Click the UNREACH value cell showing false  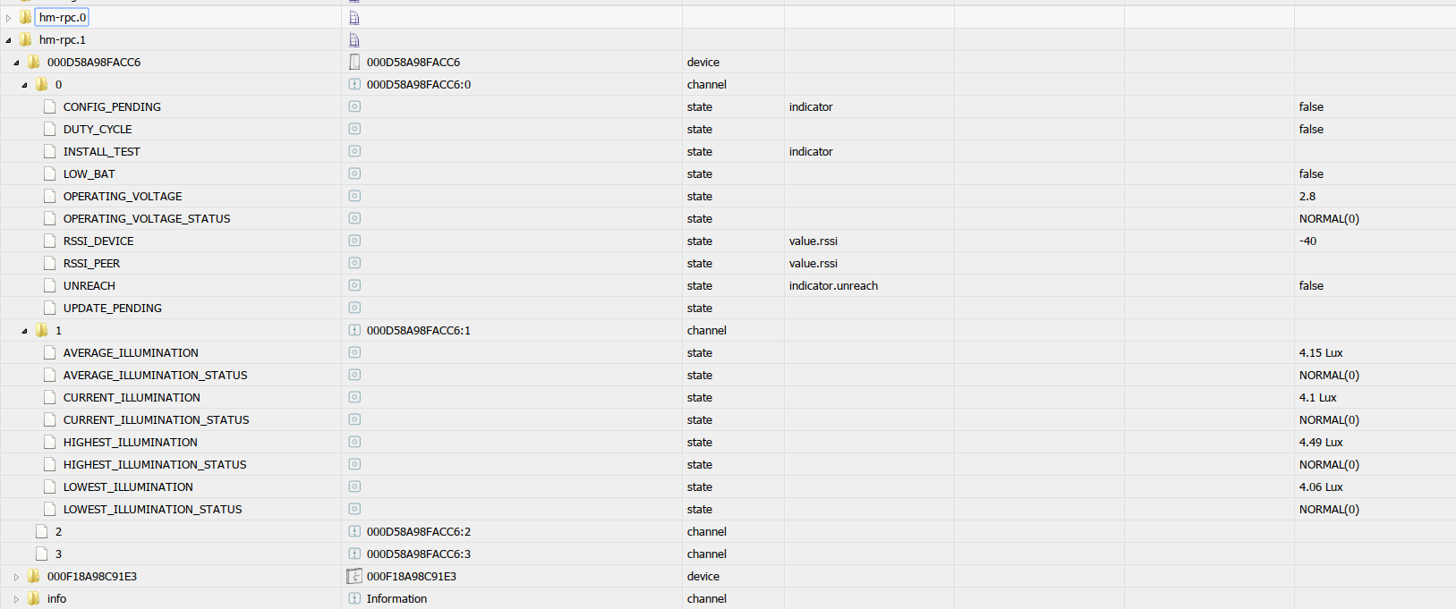(1311, 285)
